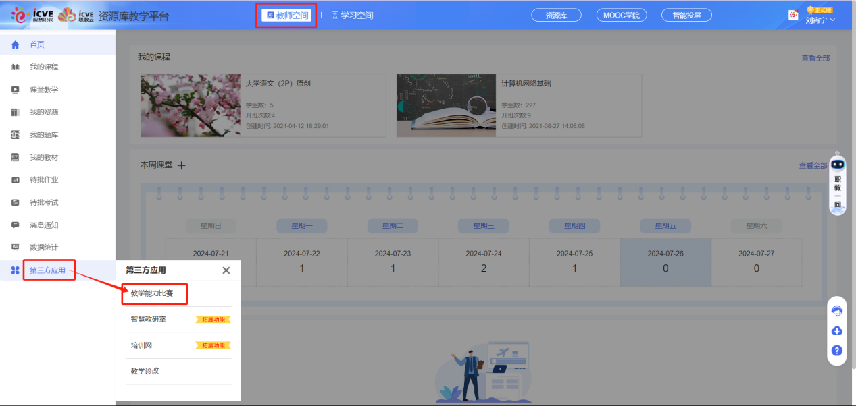Click the home icon beside 首页
The height and width of the screenshot is (406, 856).
click(x=15, y=45)
